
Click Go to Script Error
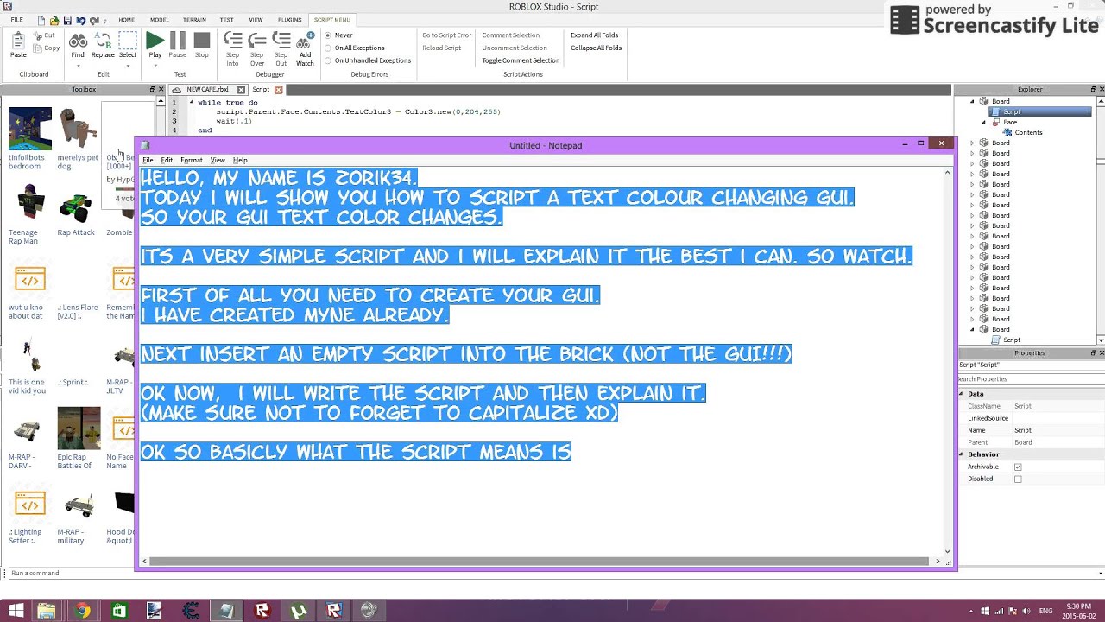point(446,35)
